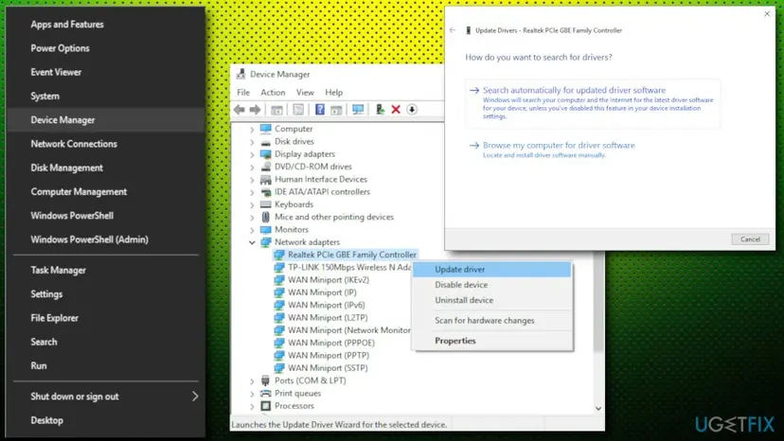Choose Update driver from the context menu

pyautogui.click(x=492, y=269)
